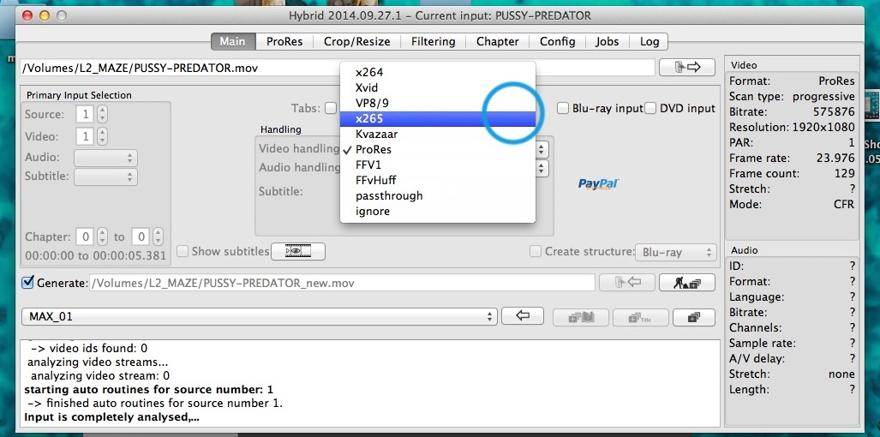
Task: Click the Source number field
Action: (85, 115)
